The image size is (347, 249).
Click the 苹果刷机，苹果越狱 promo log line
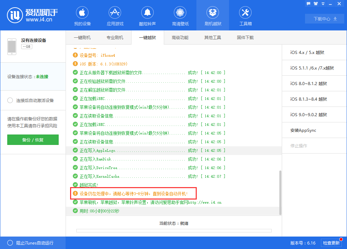[x=151, y=202]
